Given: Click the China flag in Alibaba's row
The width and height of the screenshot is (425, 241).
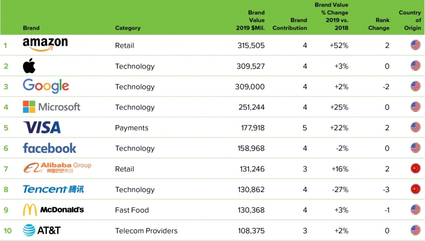Looking at the screenshot, I should click(415, 169).
